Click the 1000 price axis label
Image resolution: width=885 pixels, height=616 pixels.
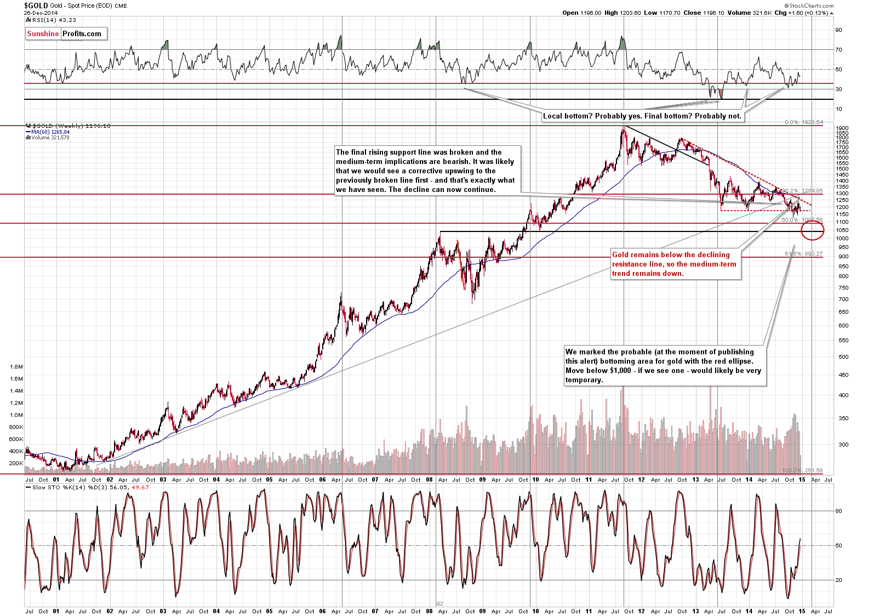click(842, 239)
